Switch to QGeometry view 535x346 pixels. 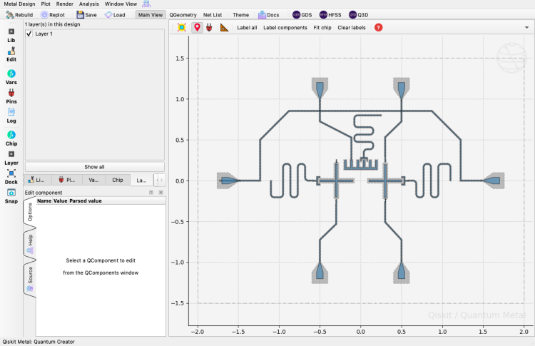[x=183, y=15]
